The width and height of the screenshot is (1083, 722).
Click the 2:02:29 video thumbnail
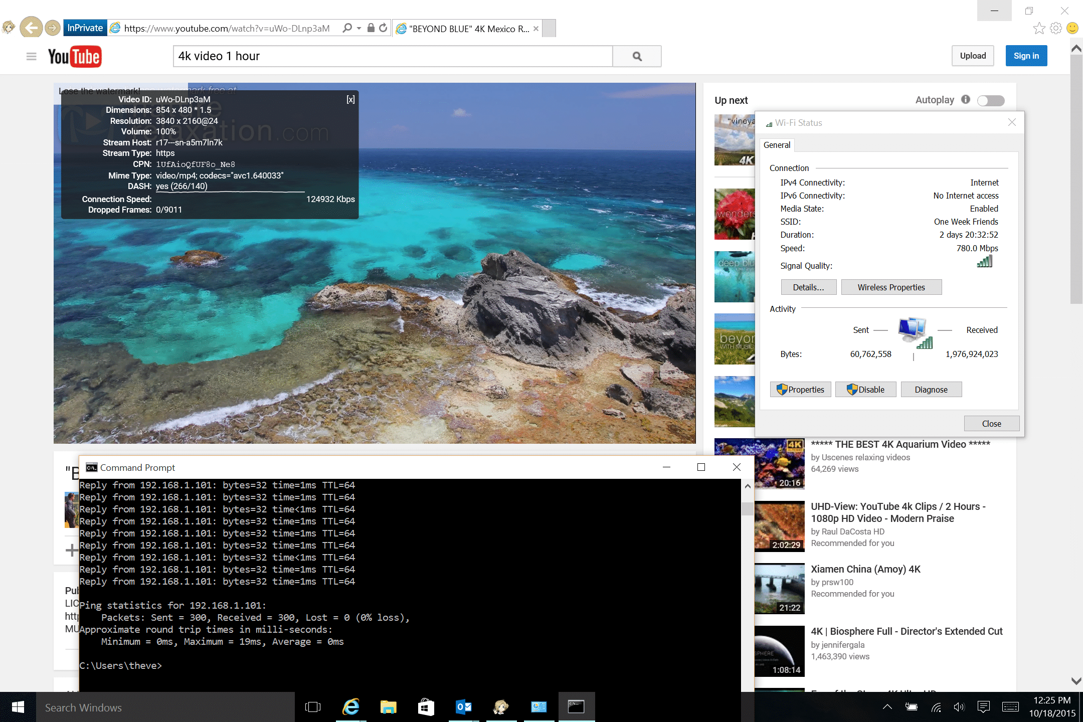pyautogui.click(x=780, y=526)
